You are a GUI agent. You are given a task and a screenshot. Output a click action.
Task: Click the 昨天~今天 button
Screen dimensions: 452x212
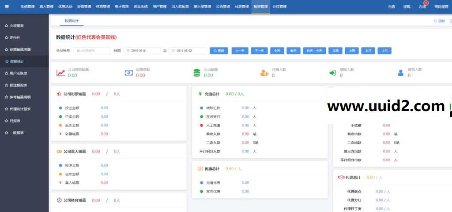tap(314, 51)
